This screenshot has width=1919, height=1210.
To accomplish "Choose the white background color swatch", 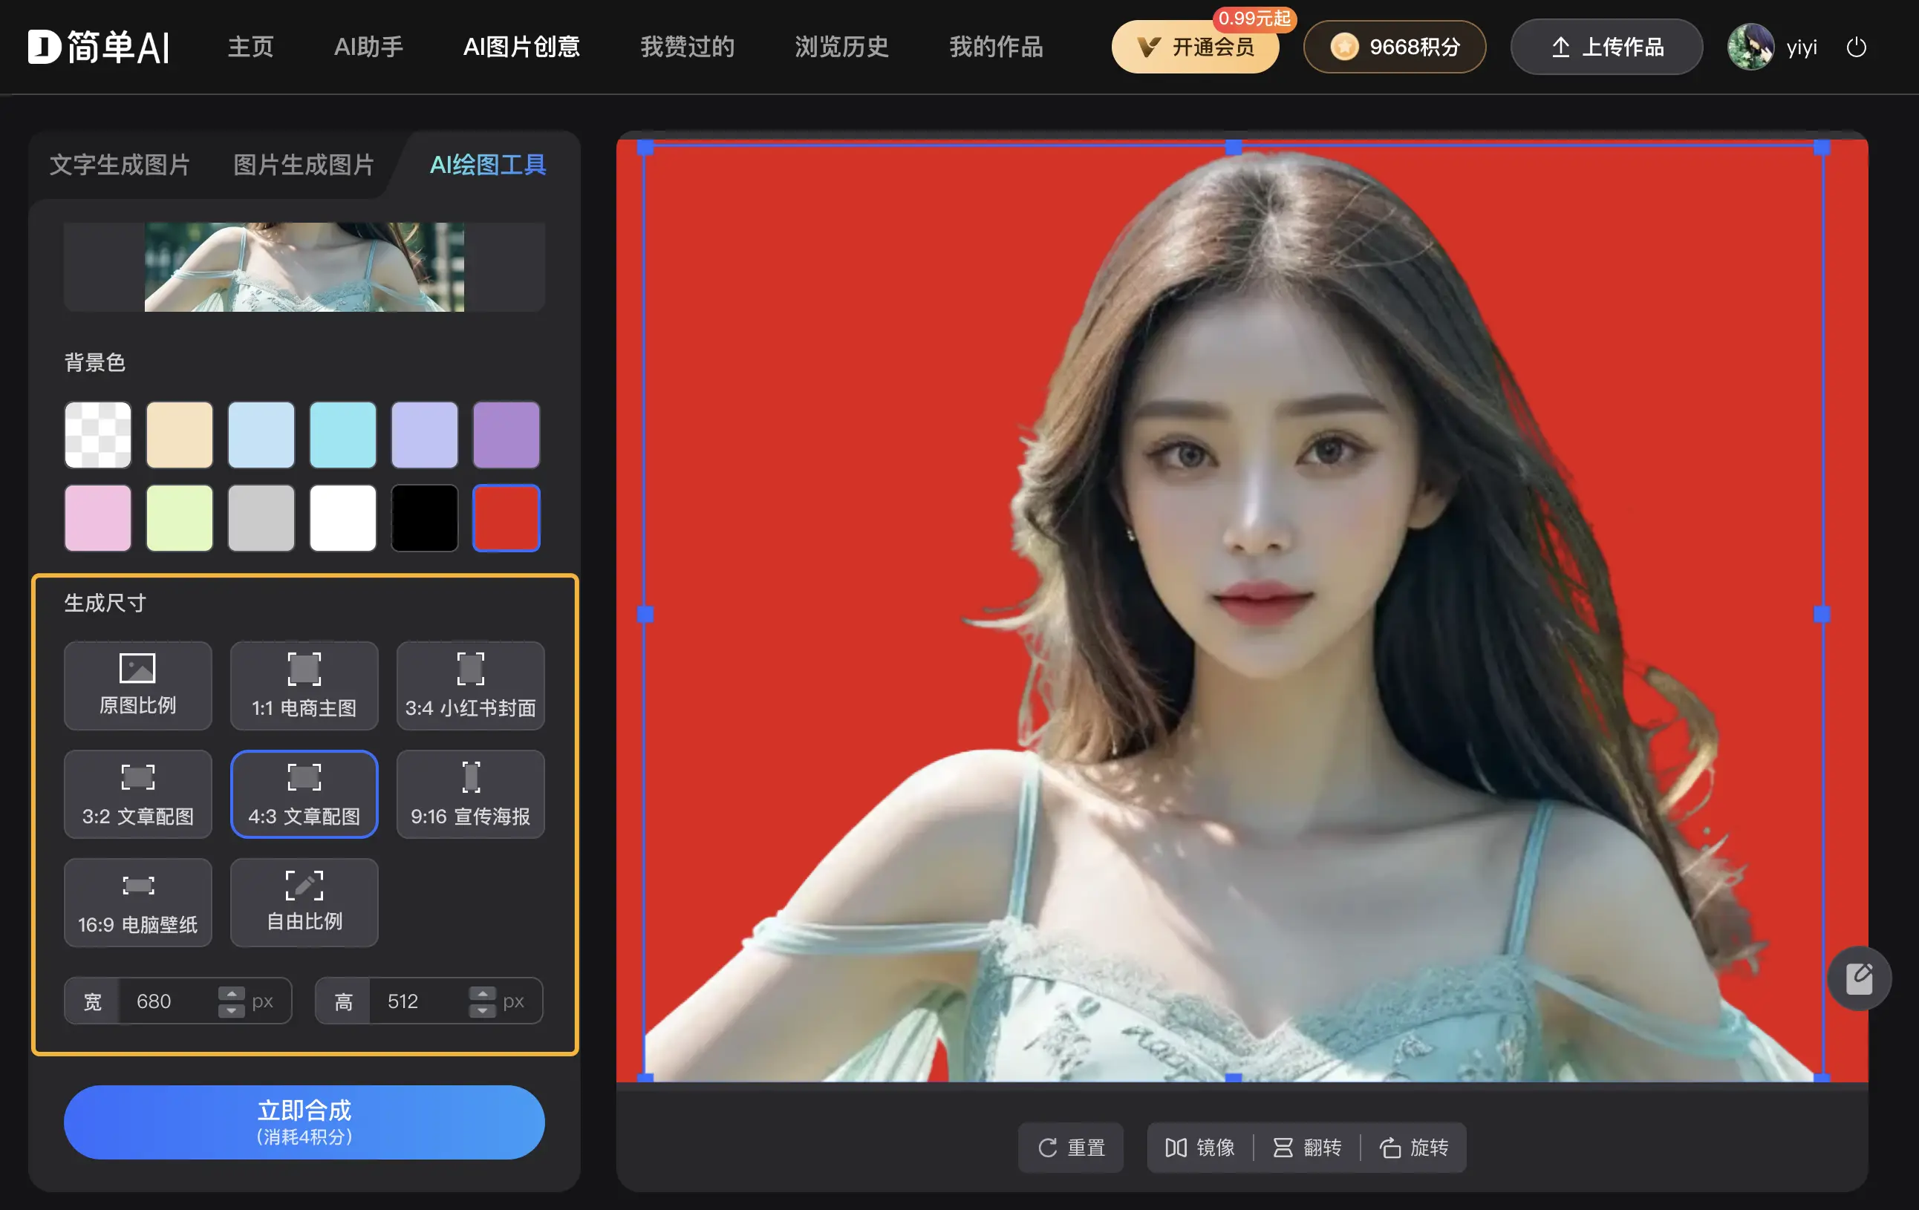I will point(342,517).
